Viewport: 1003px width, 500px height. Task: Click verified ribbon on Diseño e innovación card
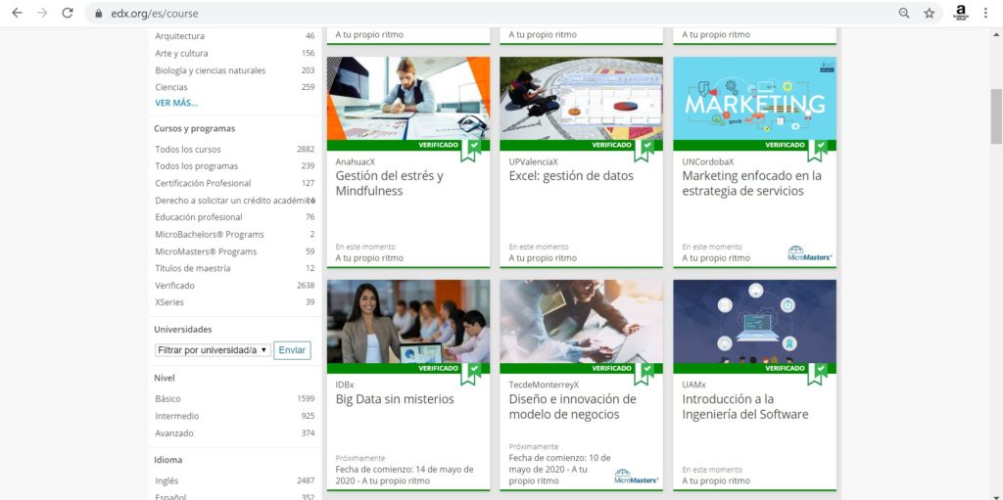[x=645, y=374]
